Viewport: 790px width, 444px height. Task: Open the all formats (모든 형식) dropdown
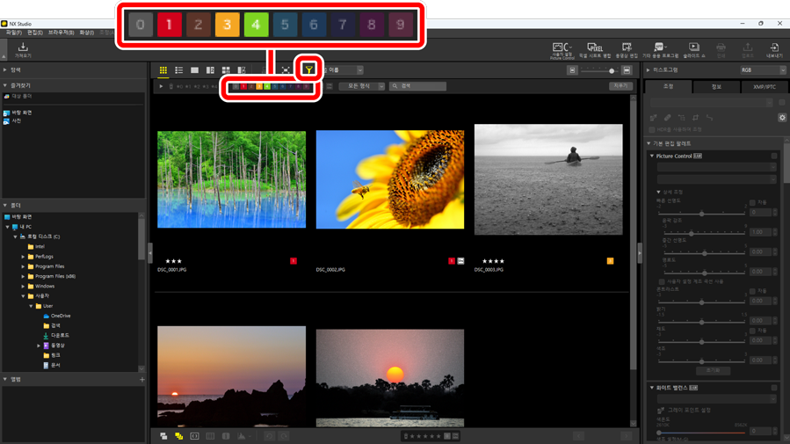click(361, 86)
